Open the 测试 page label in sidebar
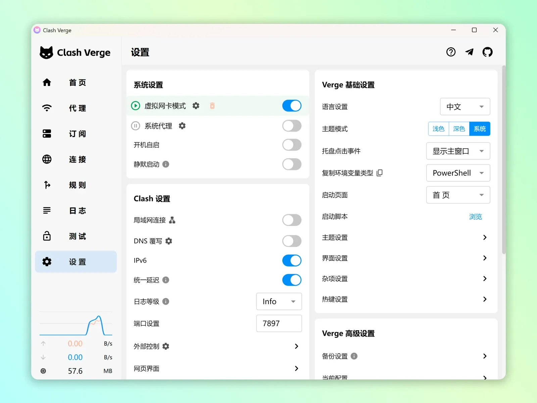 point(78,236)
